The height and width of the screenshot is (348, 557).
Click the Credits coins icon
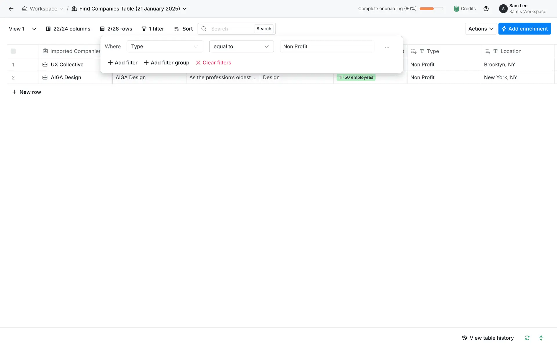(x=456, y=9)
